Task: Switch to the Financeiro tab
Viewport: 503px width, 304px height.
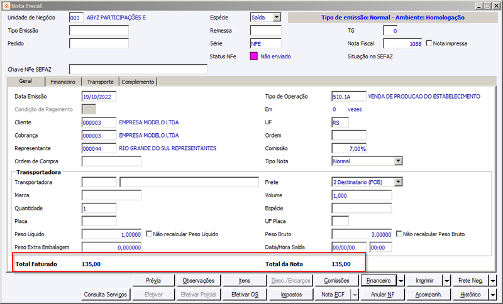Action: pos(63,82)
